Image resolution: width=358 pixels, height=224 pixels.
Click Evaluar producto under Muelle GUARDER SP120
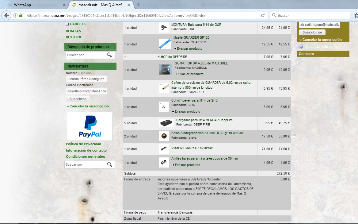pos(189,48)
